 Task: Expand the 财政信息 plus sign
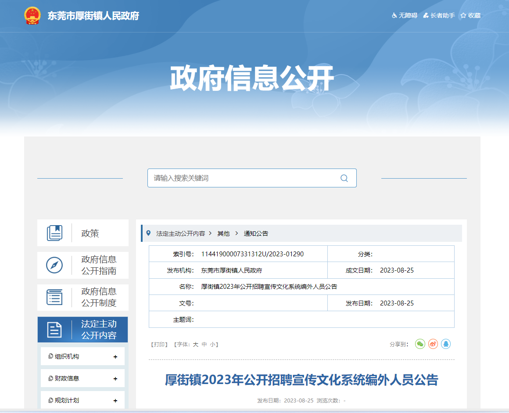(115, 379)
